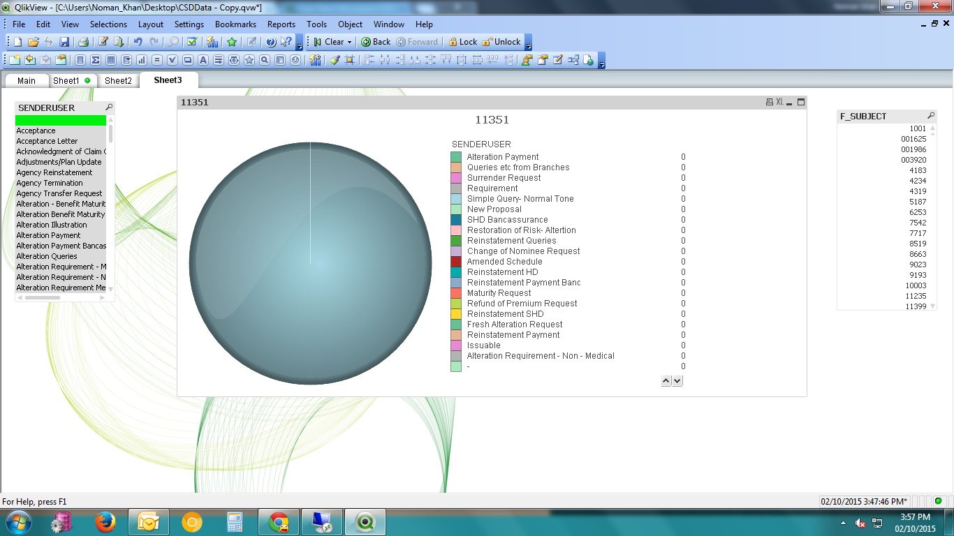This screenshot has width=954, height=536.
Task: Open search in SENDERUSER list box
Action: pyautogui.click(x=109, y=107)
